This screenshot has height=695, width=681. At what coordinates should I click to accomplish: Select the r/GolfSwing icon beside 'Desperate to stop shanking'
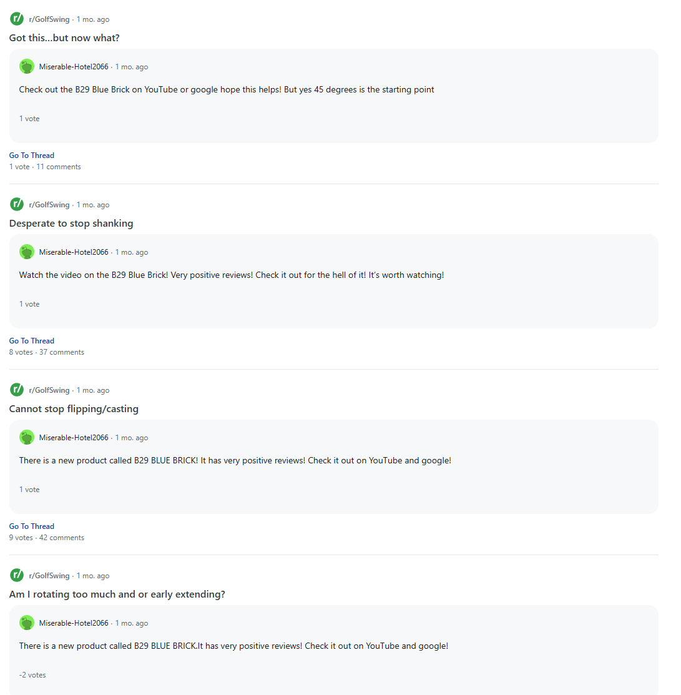click(x=16, y=204)
